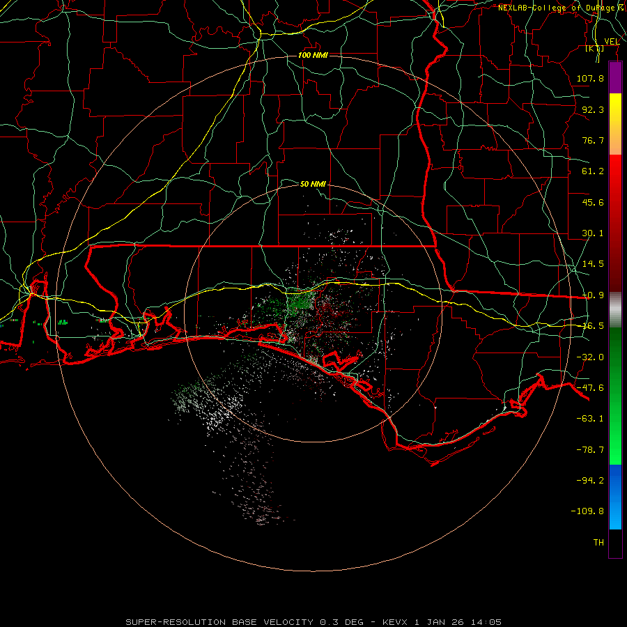Screen dimensions: 627x627
Task: Select the 107.8 velocity scale value
Action: [590, 78]
